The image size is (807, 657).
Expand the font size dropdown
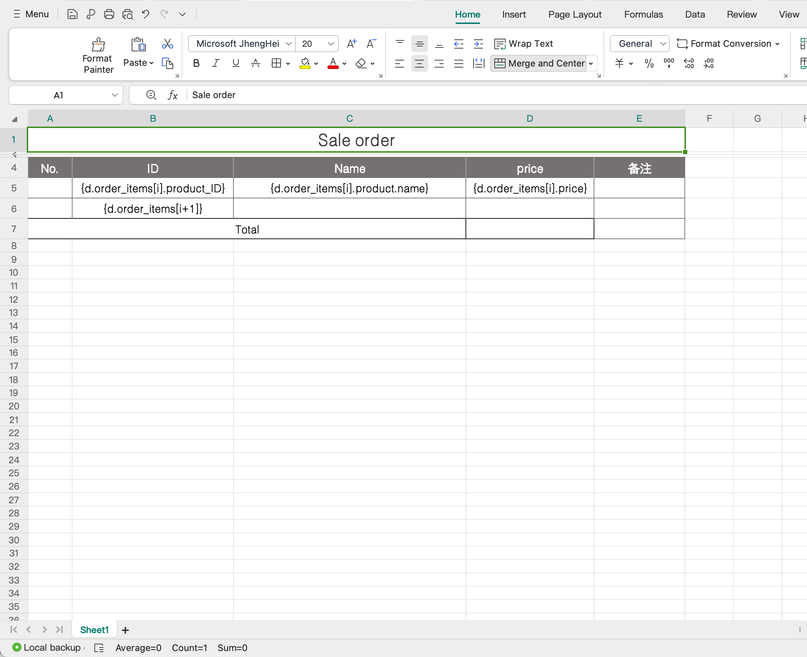(330, 44)
